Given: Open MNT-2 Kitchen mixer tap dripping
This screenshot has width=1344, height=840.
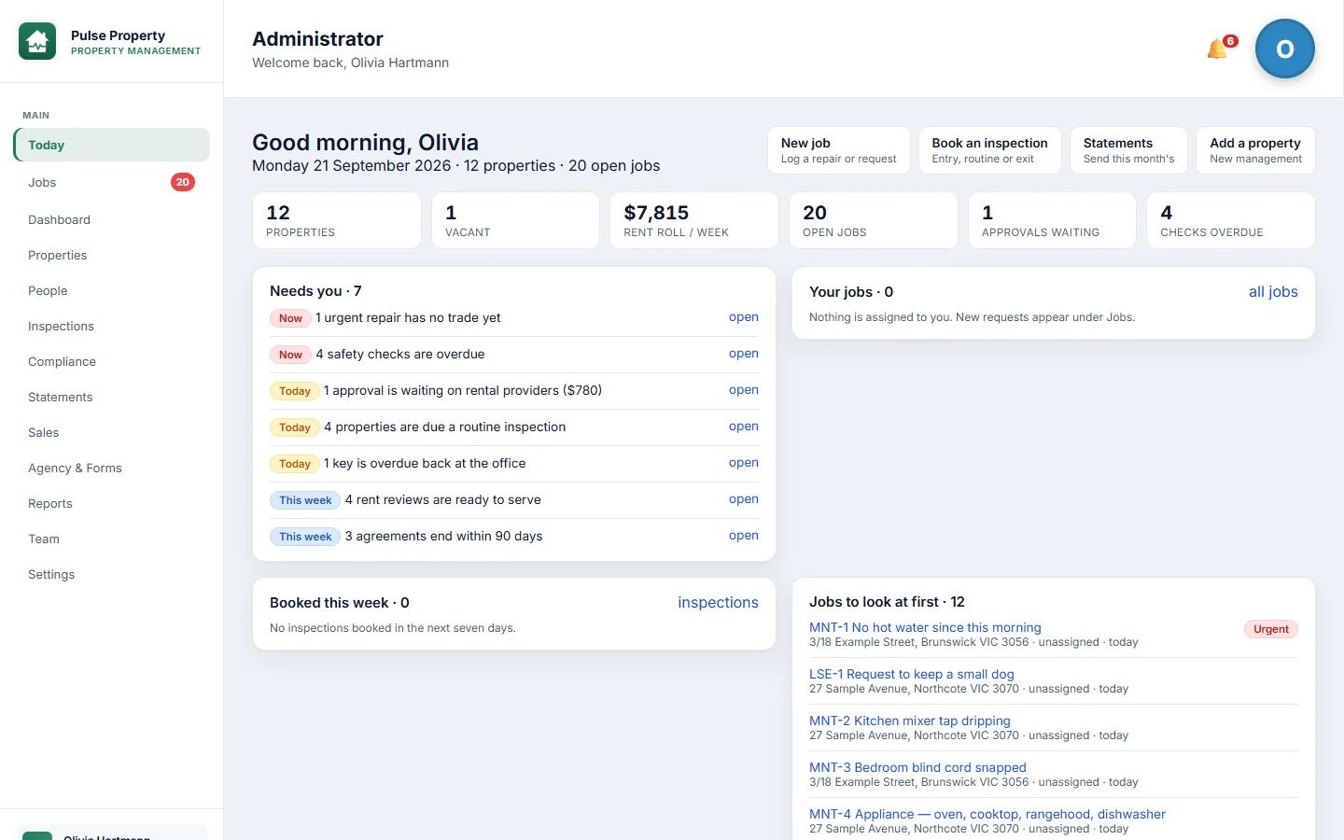Looking at the screenshot, I should click(x=910, y=721).
